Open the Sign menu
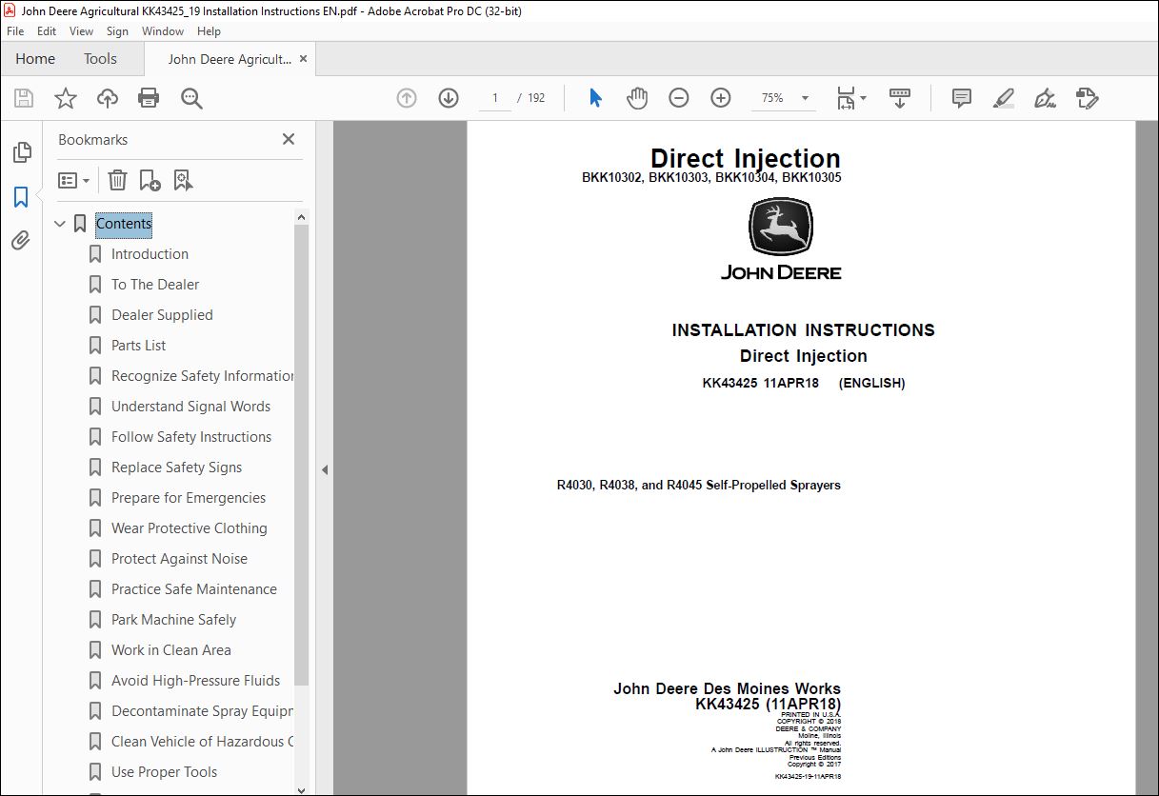Viewport: 1159px width, 796px height. point(117,31)
